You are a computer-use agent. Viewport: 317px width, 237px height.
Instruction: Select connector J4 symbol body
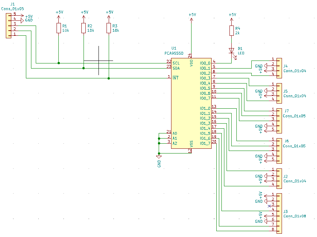click(x=279, y=68)
